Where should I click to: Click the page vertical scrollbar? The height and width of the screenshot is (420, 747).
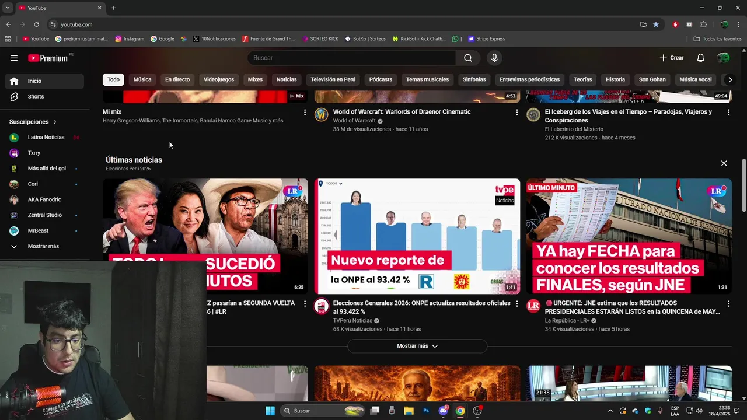click(x=743, y=185)
